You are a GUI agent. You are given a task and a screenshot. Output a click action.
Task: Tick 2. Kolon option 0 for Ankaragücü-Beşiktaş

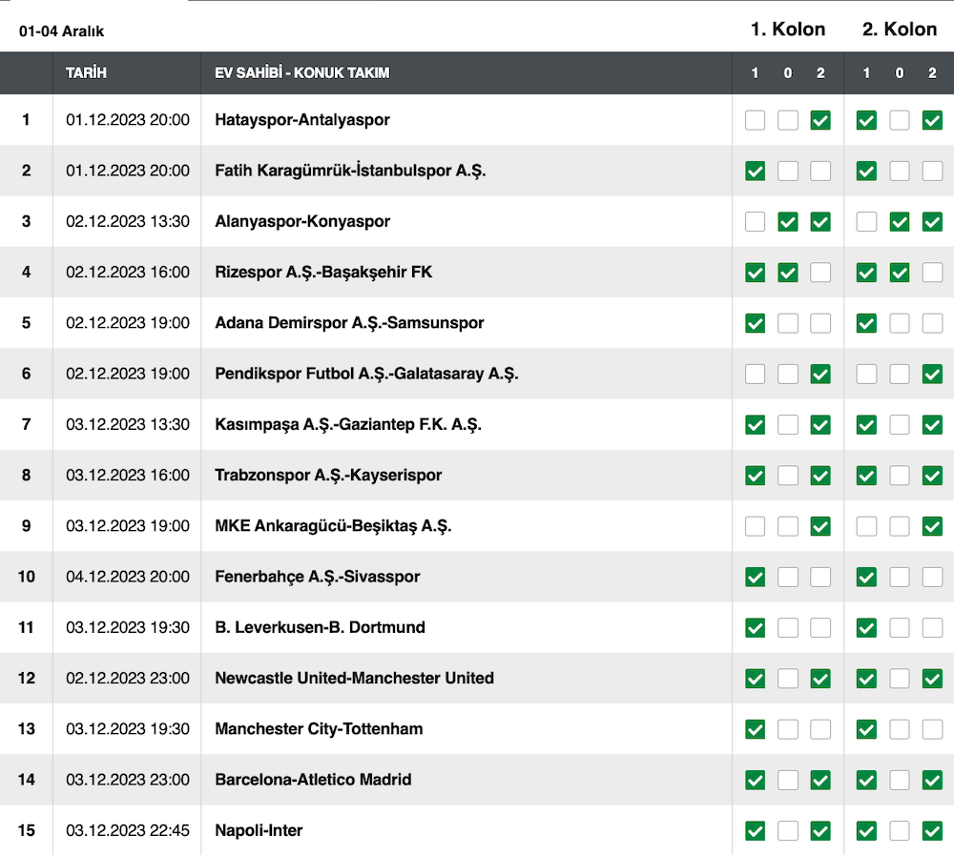coord(900,526)
